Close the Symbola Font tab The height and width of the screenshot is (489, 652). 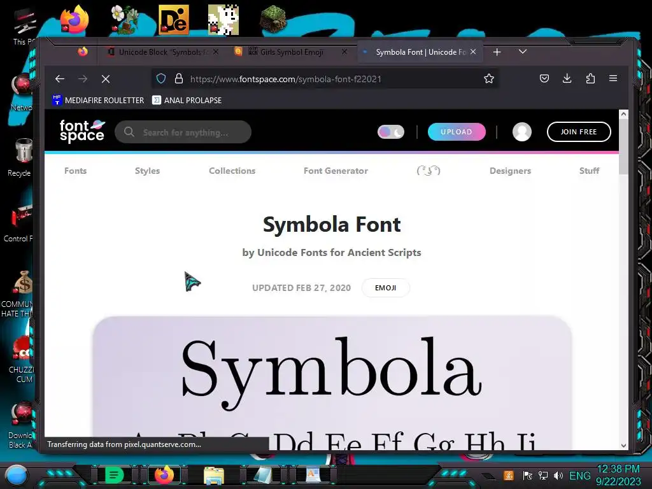(x=473, y=52)
